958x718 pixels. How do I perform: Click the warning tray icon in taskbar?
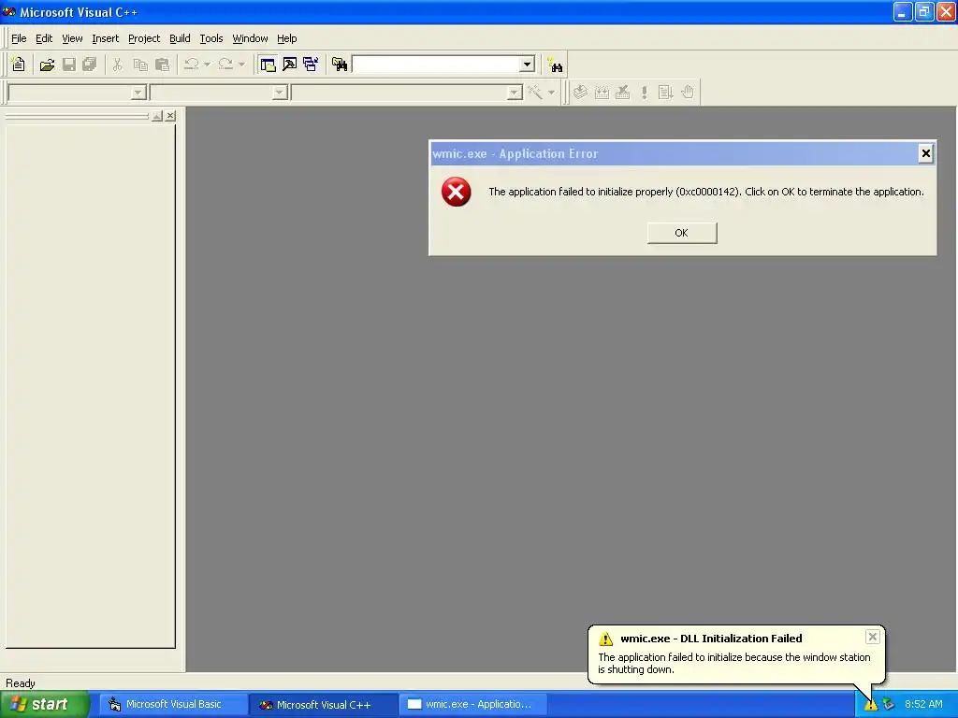(871, 704)
